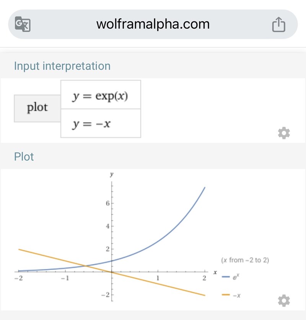The image size is (306, 320).
Task: Select the Plot section heading
Action: (24, 157)
